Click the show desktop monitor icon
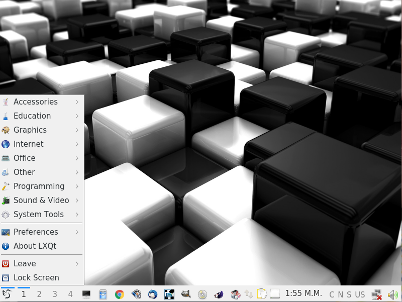 [x=86, y=294]
